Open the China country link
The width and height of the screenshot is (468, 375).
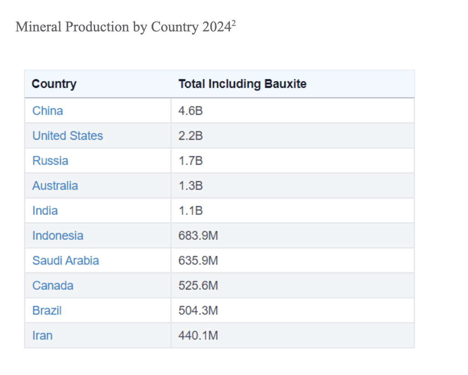coord(47,111)
